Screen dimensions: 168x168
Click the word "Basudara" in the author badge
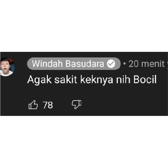pos(85,64)
